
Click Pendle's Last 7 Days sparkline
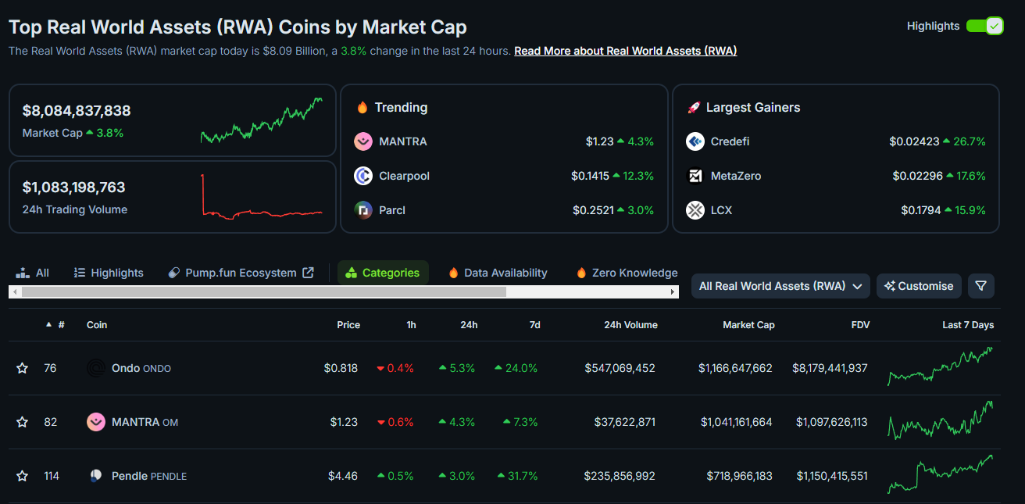(x=940, y=474)
